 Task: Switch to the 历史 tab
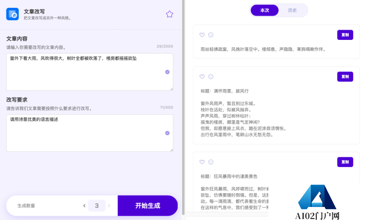click(x=292, y=11)
